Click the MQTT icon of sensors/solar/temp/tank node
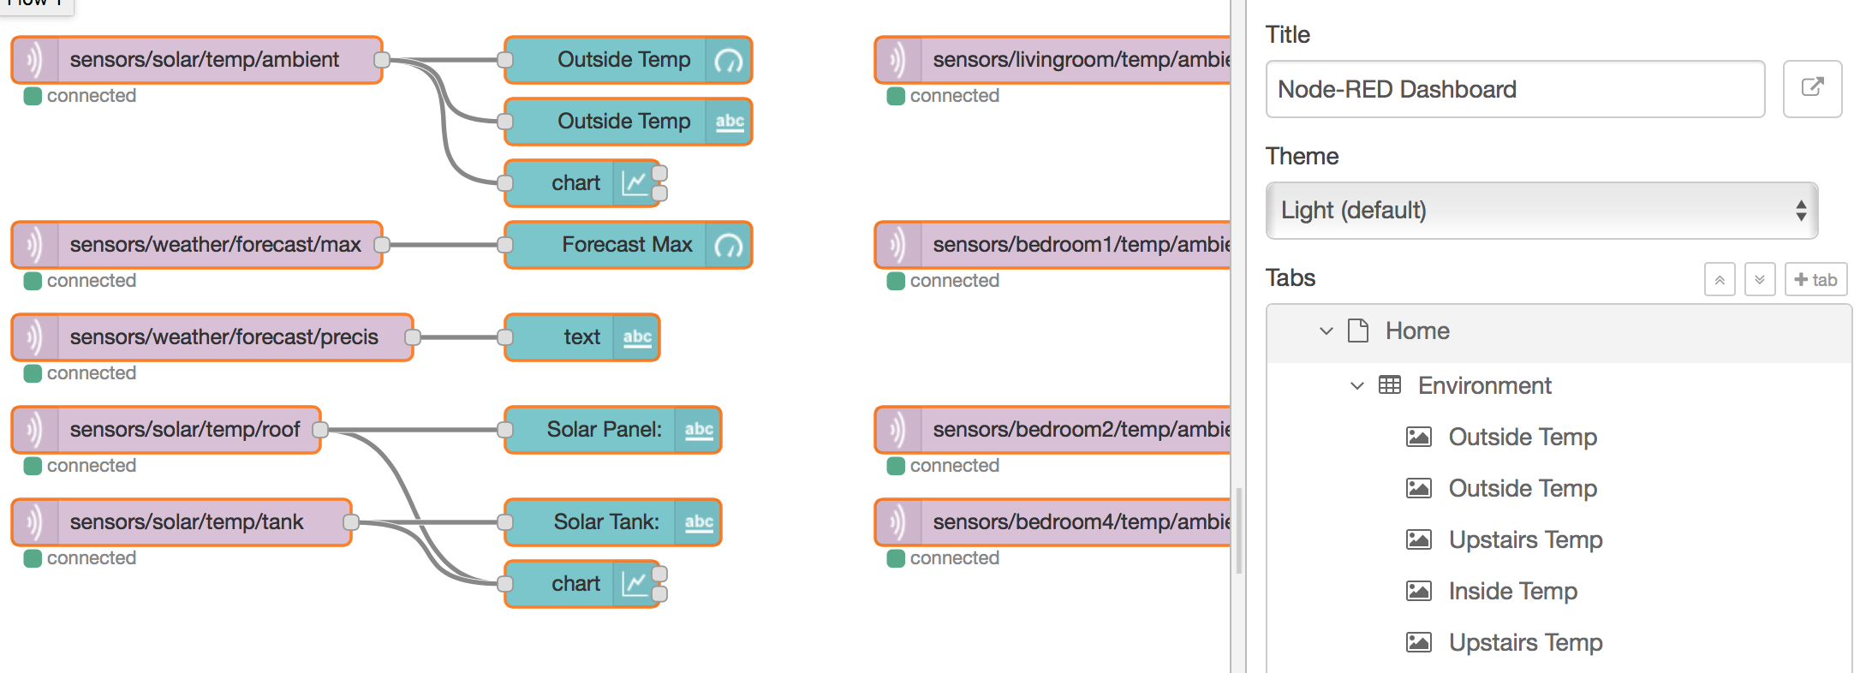Viewport: 1860px width, 673px height. 35,522
